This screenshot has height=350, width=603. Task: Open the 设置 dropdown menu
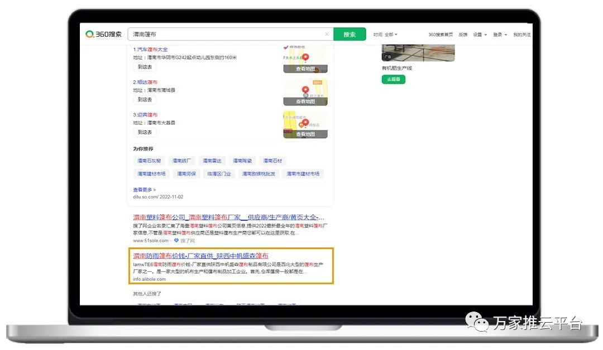point(480,35)
